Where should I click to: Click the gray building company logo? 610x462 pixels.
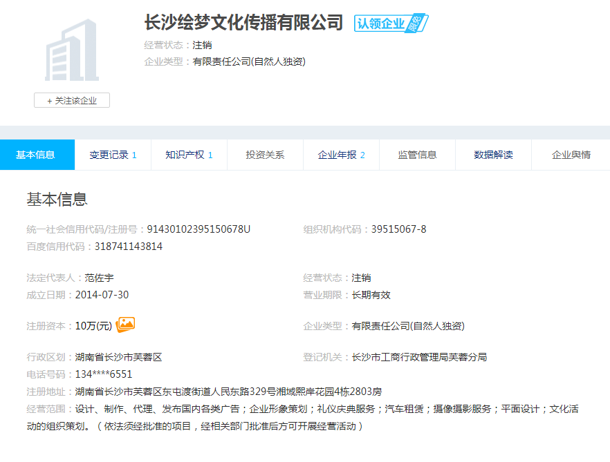click(72, 50)
